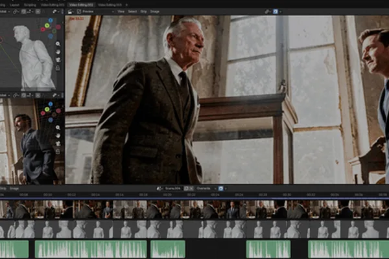Click the new scene icon after Scene.004

[186, 188]
